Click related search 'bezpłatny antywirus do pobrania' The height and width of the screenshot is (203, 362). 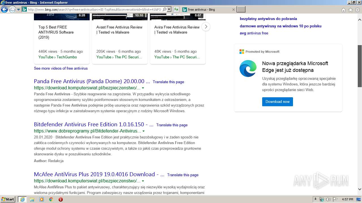tap(268, 19)
